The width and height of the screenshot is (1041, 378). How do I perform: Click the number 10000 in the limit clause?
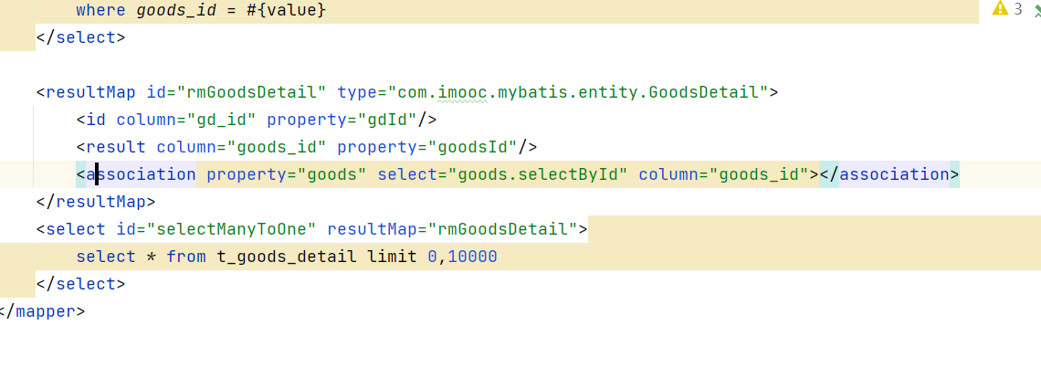click(x=473, y=257)
